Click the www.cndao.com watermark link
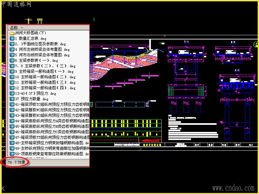The height and width of the screenshot is (194, 259). pos(233,188)
